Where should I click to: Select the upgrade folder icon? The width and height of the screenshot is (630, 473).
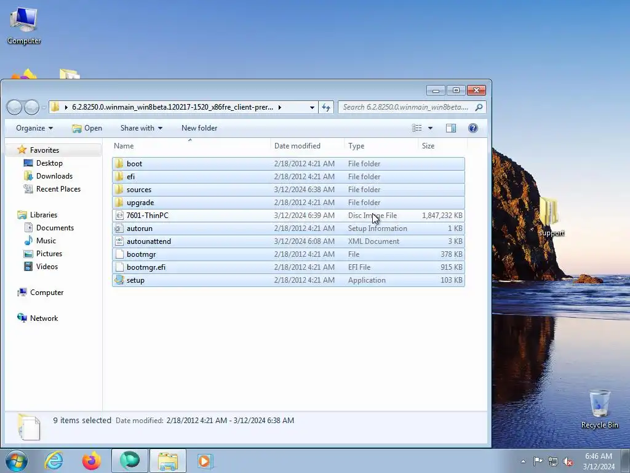[x=119, y=202]
